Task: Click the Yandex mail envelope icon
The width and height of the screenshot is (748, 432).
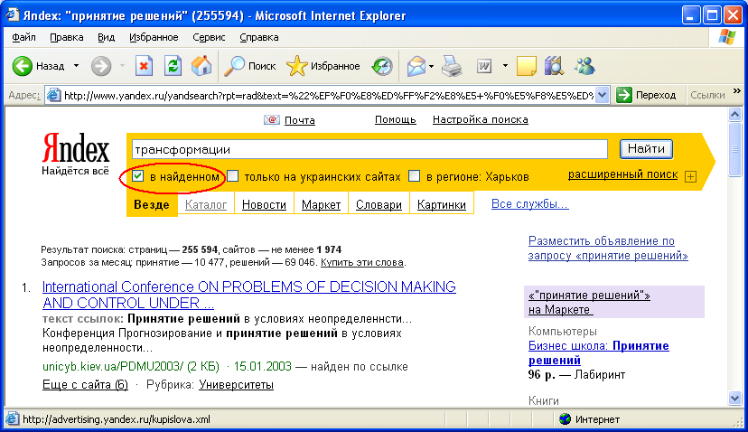Action: coord(272,120)
